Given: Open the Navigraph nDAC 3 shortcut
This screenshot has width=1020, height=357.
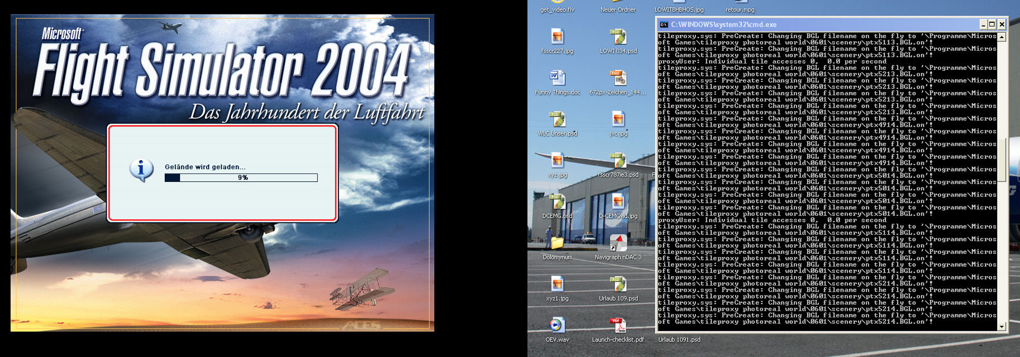Looking at the screenshot, I should click(618, 243).
